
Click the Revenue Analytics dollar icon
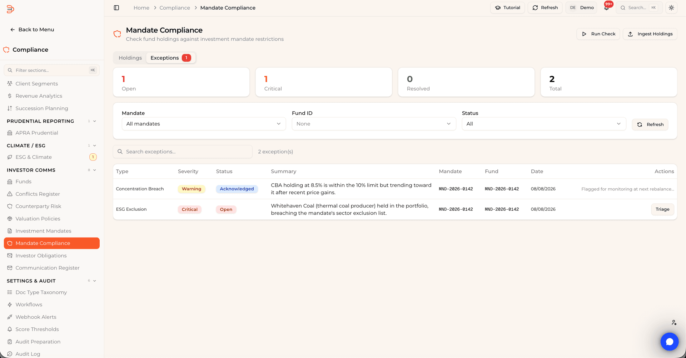coord(10,96)
